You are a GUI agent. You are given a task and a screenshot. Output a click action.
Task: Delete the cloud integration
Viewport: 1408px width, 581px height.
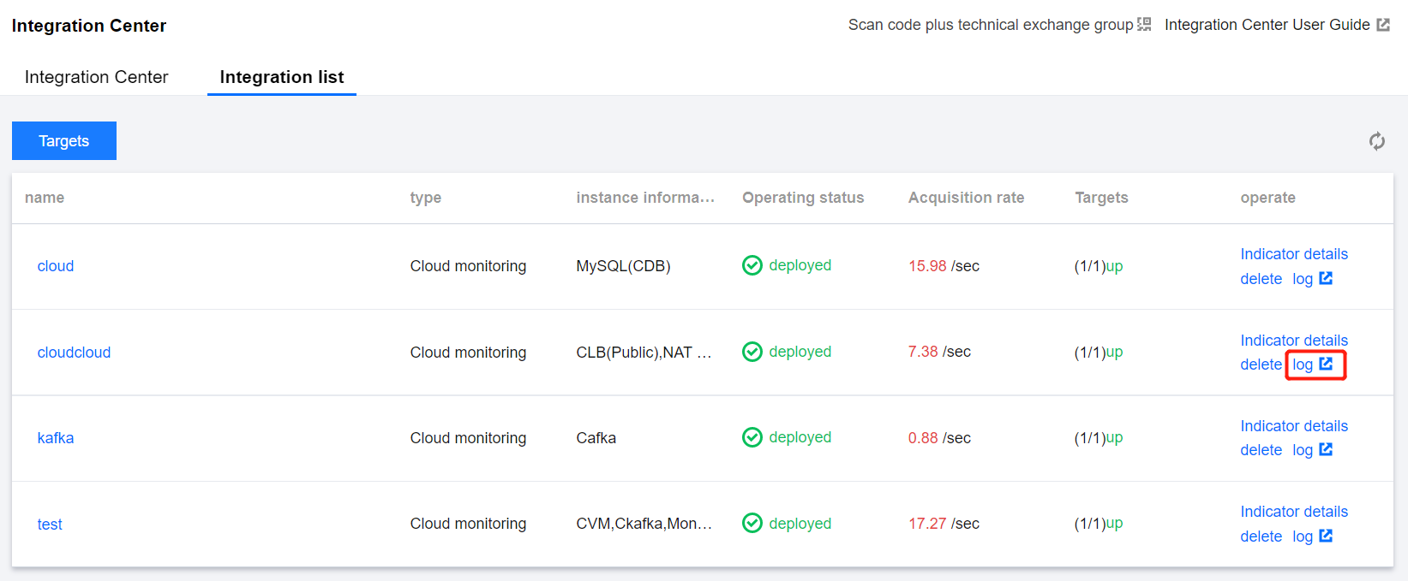pos(1261,279)
